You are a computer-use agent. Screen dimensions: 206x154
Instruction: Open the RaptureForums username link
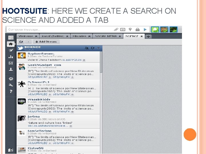tap(41, 54)
